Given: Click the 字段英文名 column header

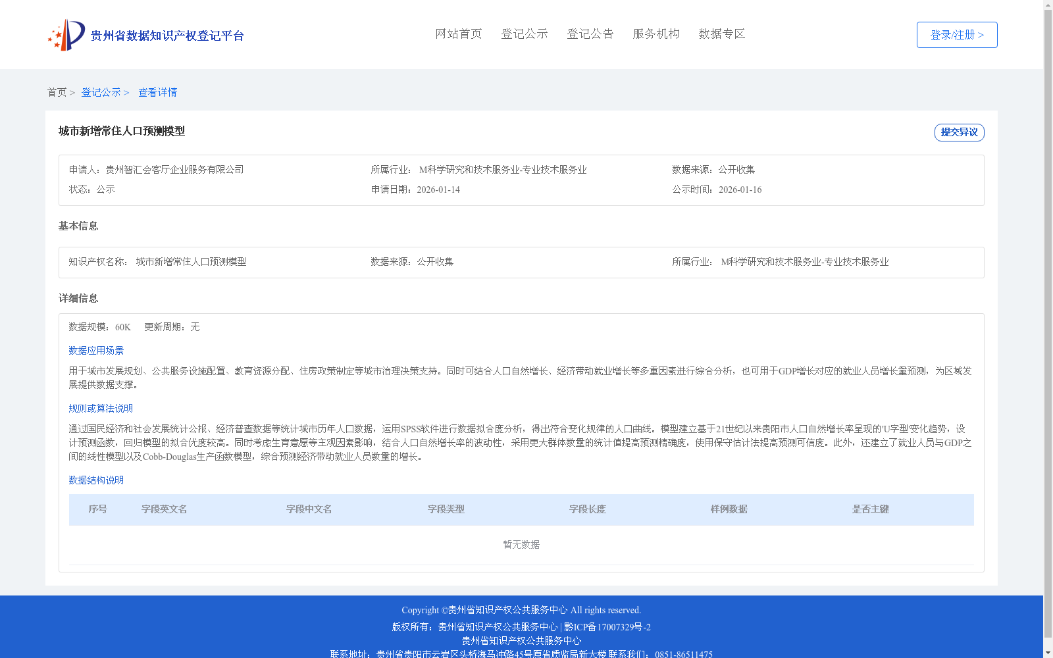Looking at the screenshot, I should (165, 509).
